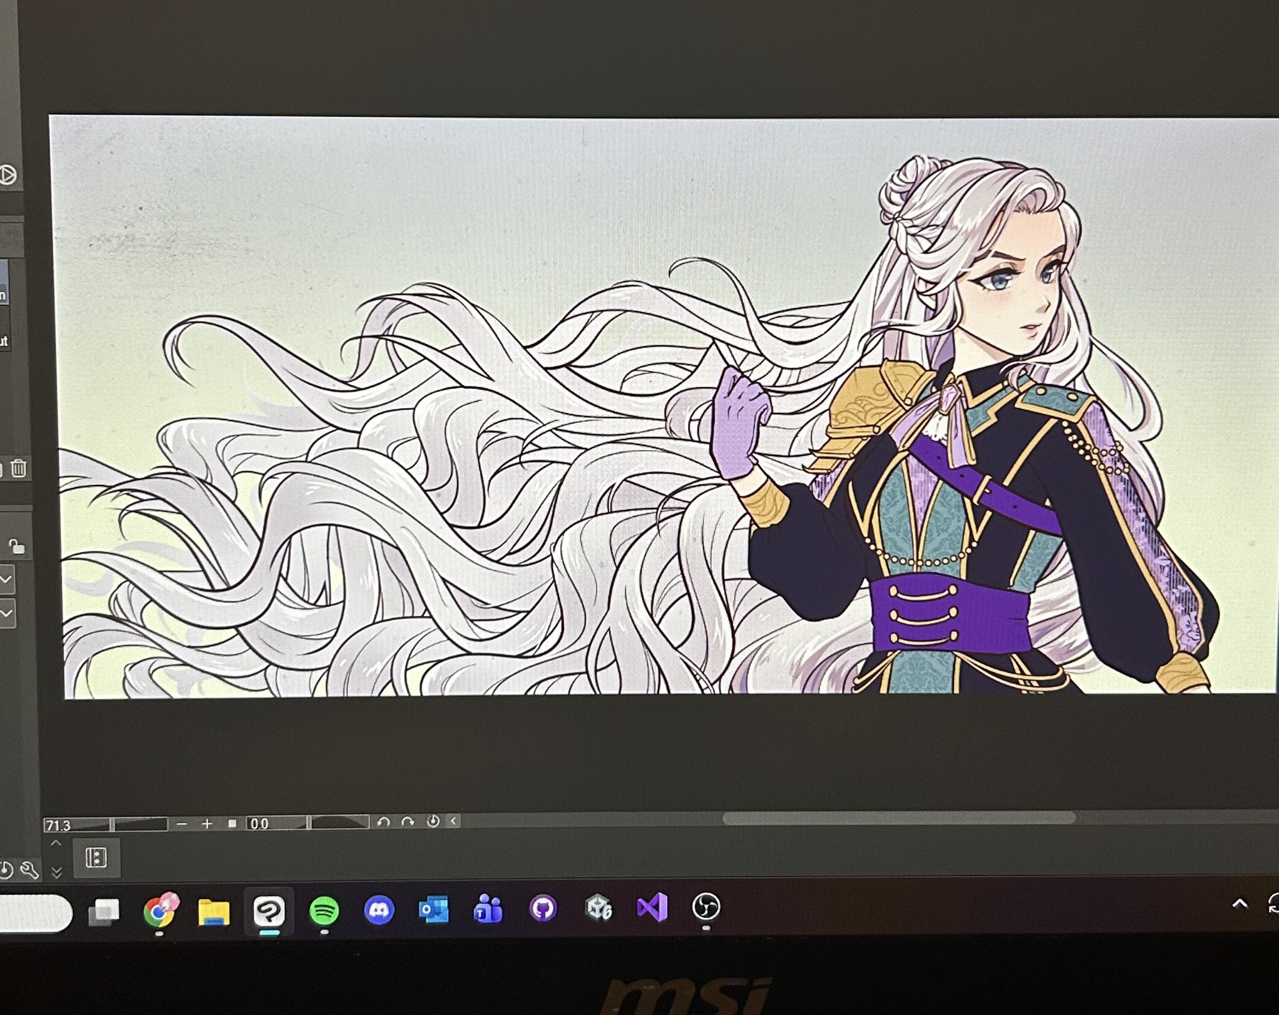Rotate canvas right with clockwise arrow
This screenshot has width=1279, height=1015.
click(x=408, y=822)
